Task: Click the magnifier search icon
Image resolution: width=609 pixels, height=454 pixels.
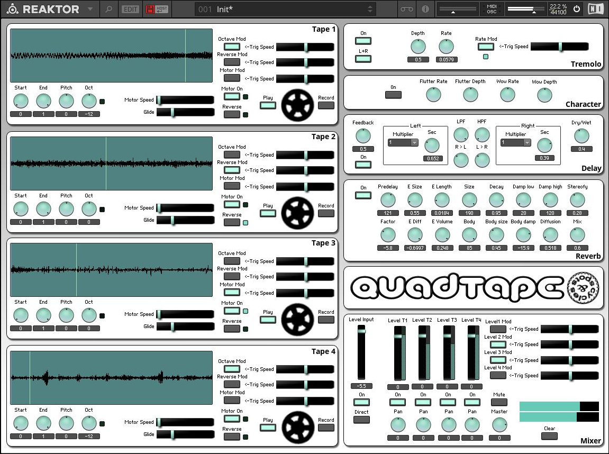Action: 109,9
